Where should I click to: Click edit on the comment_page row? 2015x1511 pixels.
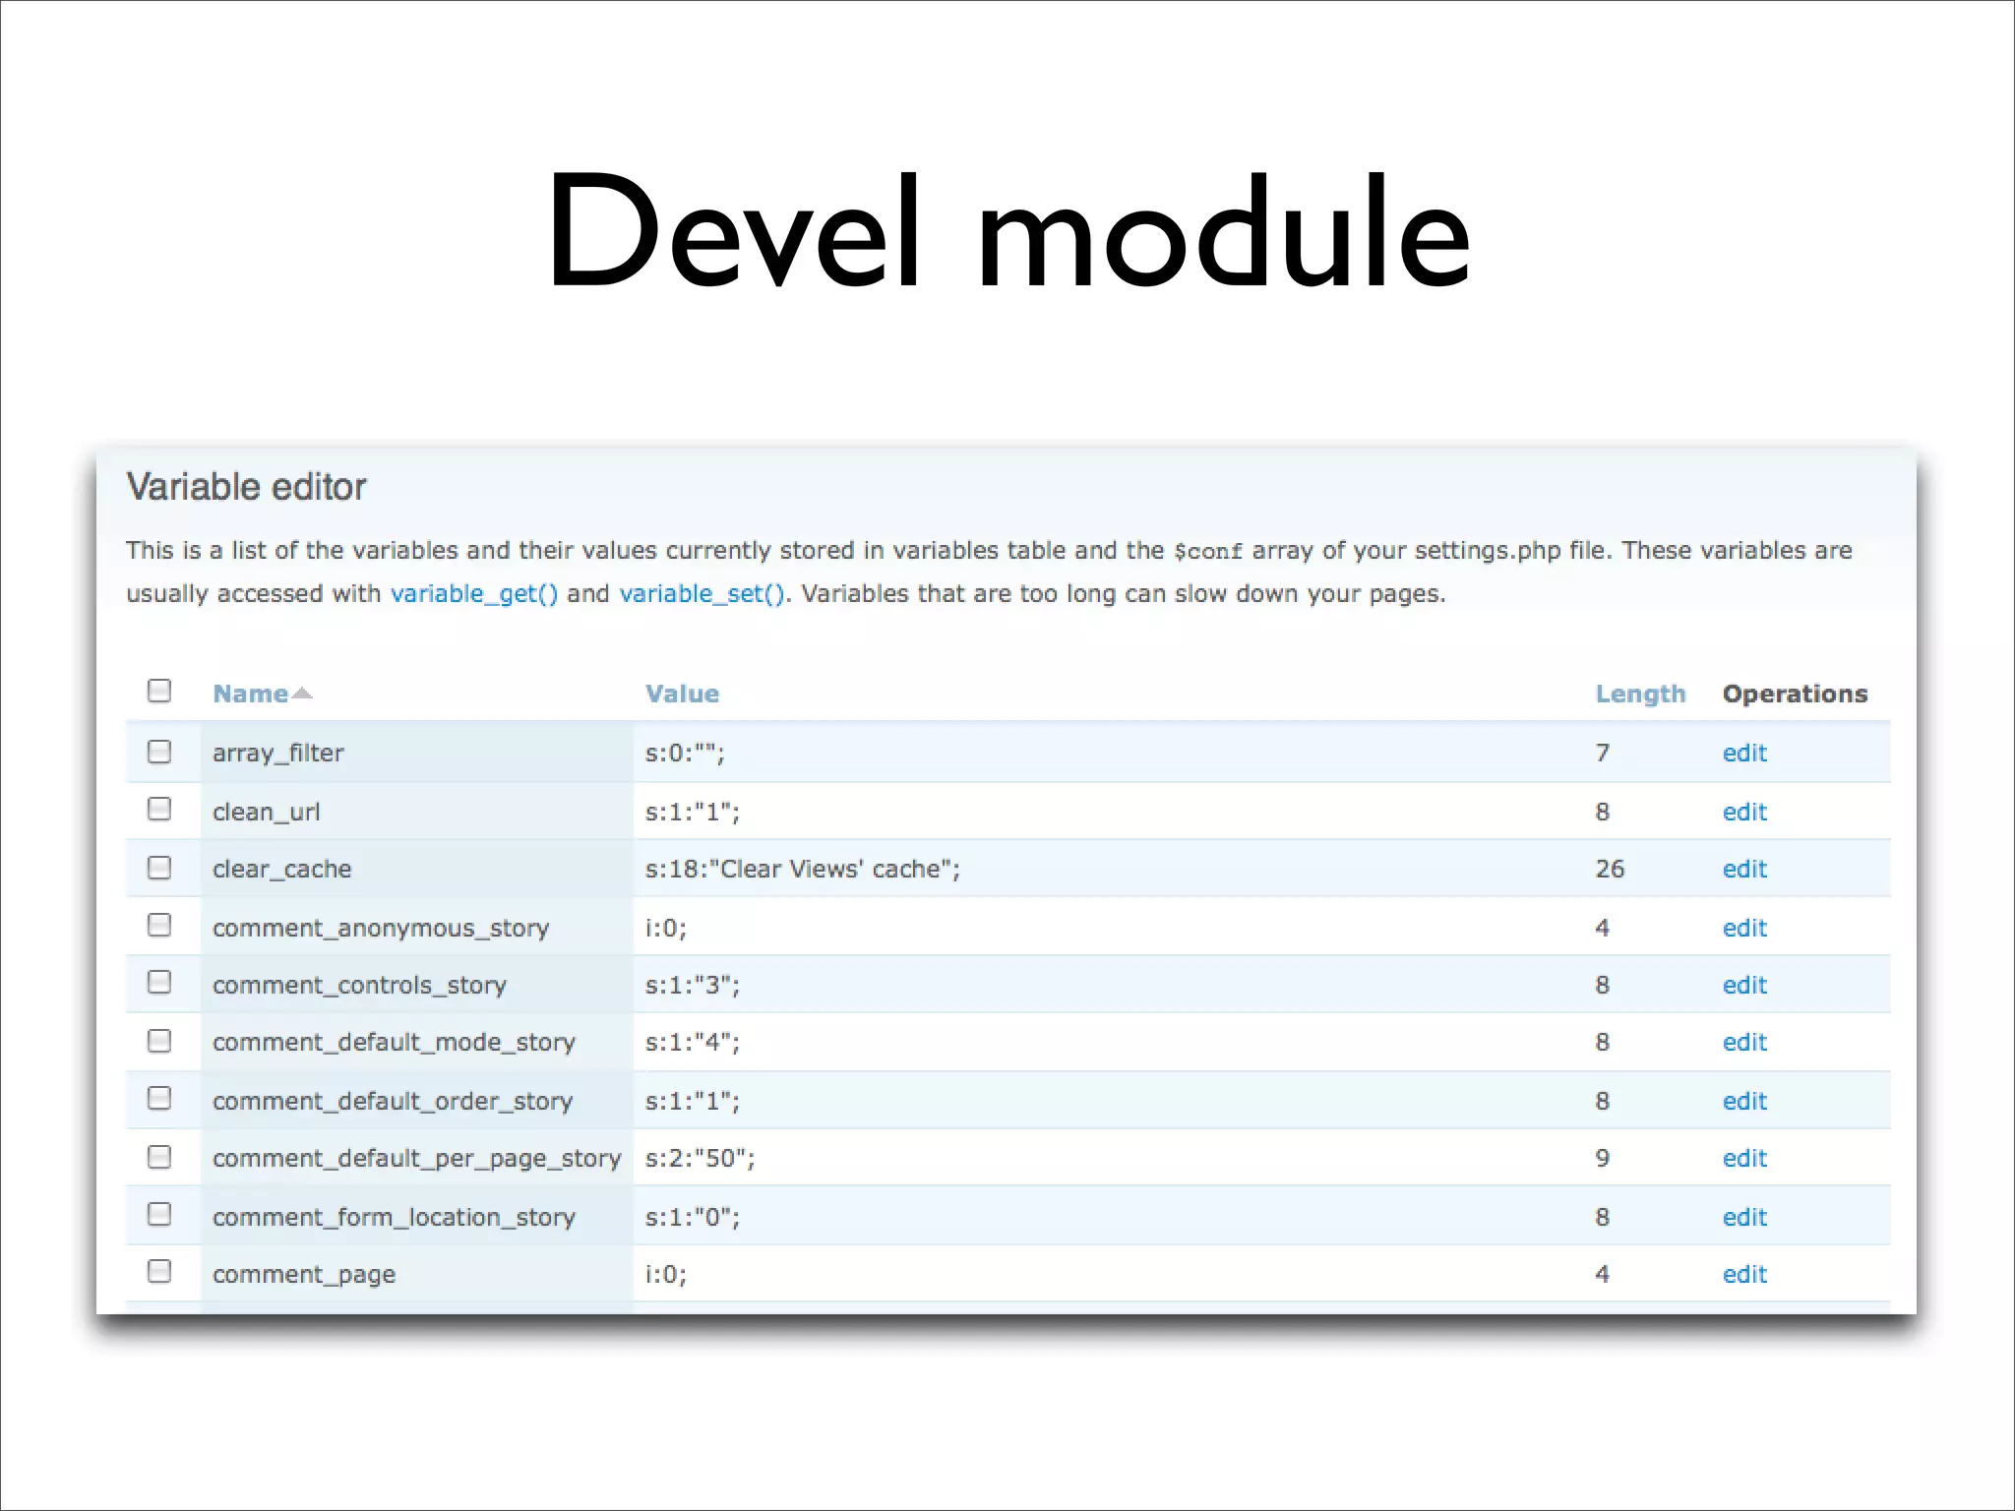pyautogui.click(x=1744, y=1274)
